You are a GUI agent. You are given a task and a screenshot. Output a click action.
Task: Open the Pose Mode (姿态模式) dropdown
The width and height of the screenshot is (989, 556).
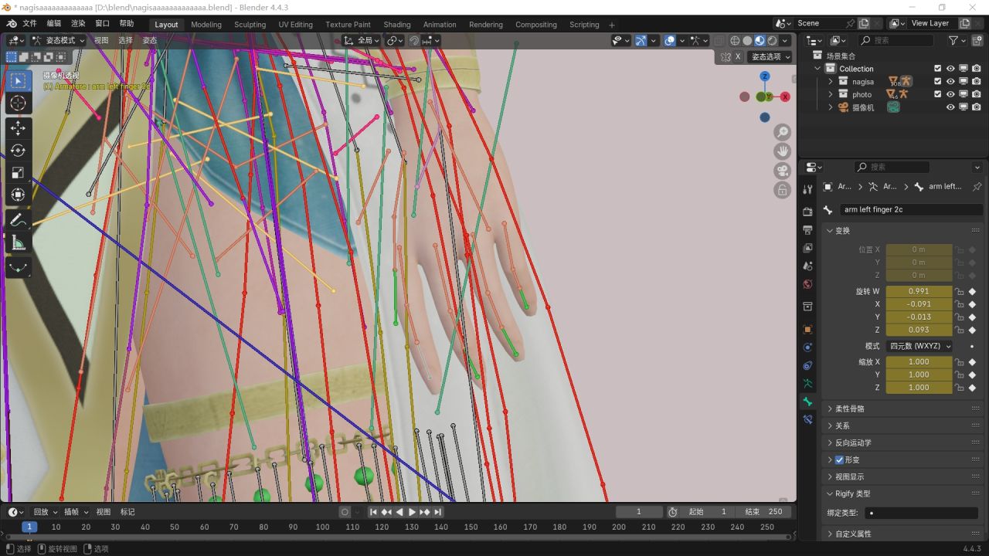pos(59,40)
